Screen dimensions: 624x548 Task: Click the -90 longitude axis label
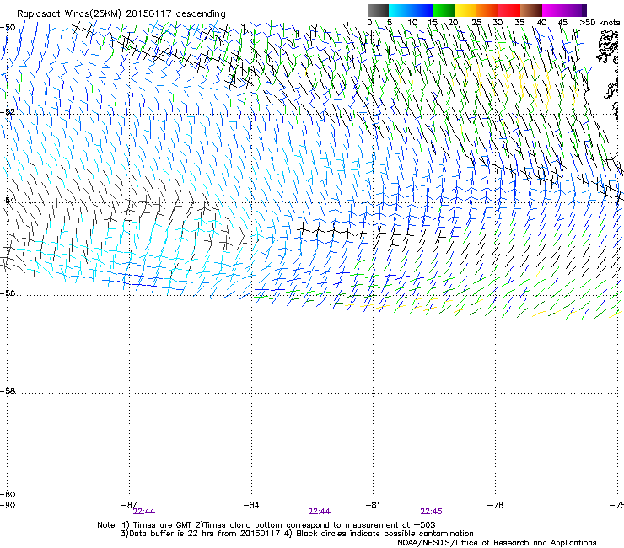[x=8, y=505]
